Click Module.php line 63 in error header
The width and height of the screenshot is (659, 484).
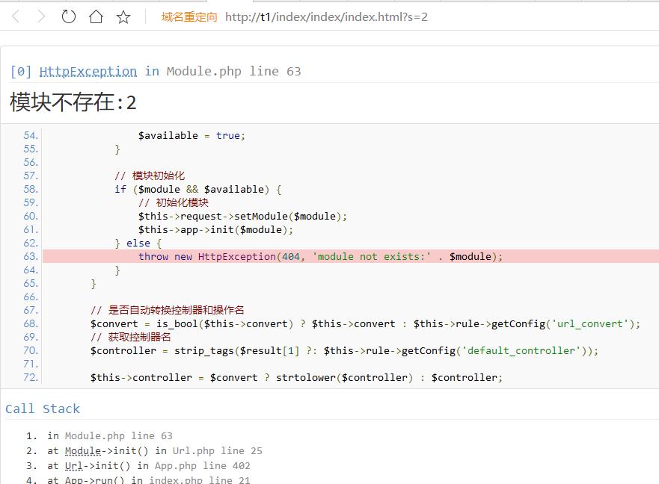click(233, 71)
